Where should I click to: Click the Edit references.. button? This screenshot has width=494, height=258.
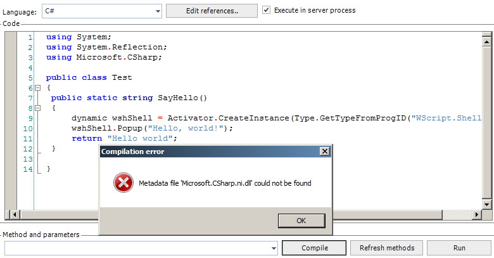point(212,11)
